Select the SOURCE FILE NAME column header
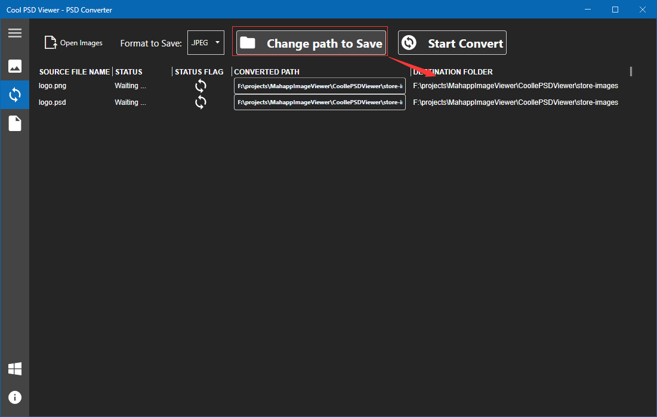Viewport: 657px width, 417px height. (73, 71)
